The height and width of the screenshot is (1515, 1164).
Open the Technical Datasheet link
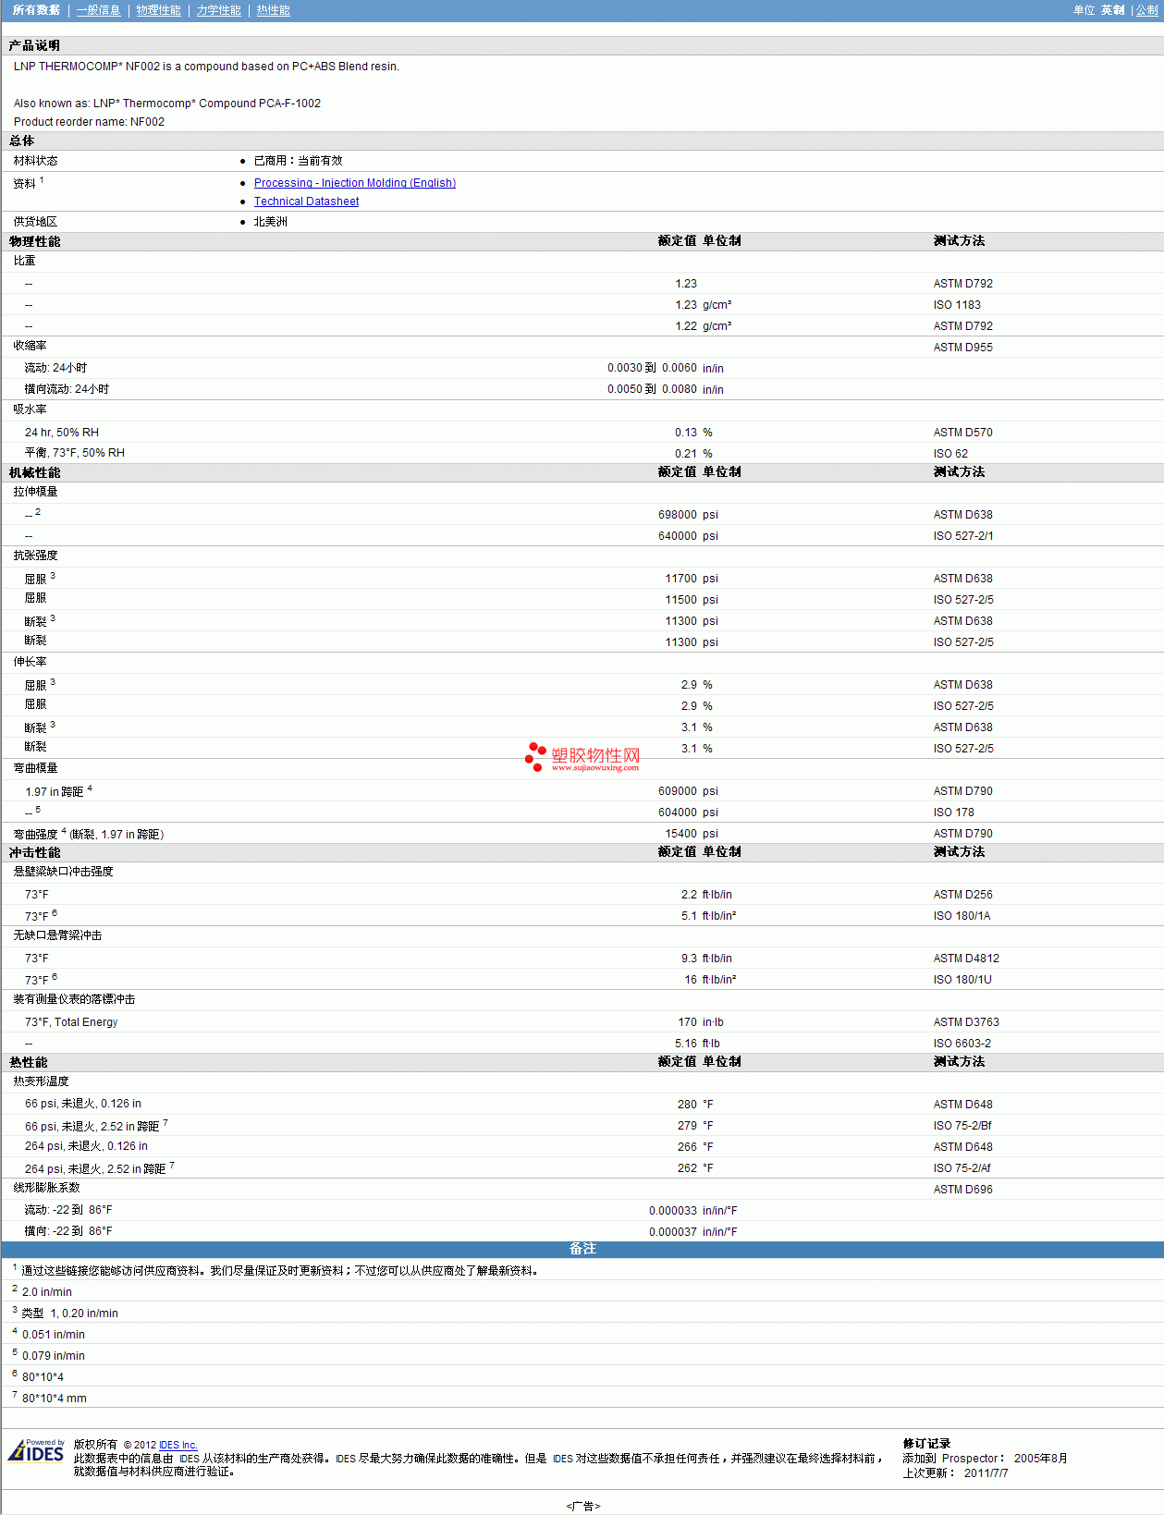coord(306,202)
